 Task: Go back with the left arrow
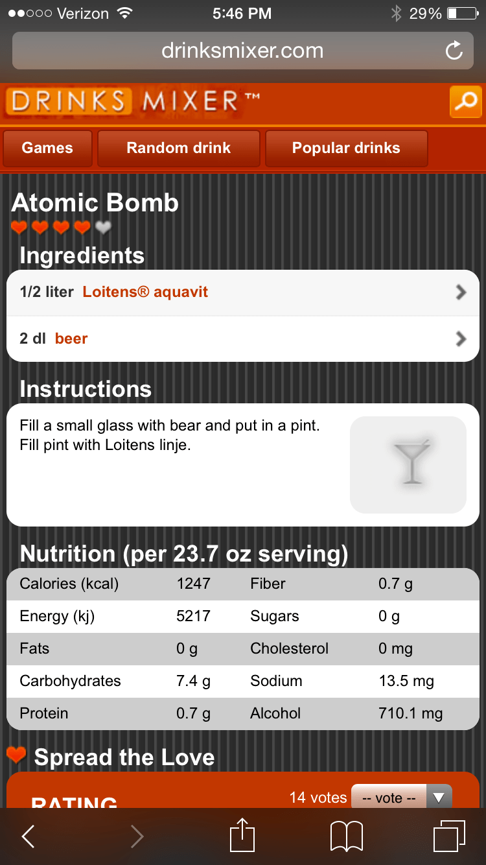[29, 836]
